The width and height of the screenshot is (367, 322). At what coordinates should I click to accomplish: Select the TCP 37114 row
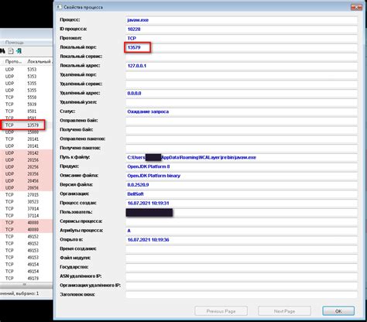26,216
